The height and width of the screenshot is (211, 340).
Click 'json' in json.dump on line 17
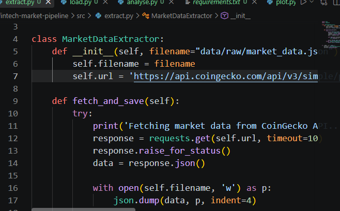click(123, 201)
